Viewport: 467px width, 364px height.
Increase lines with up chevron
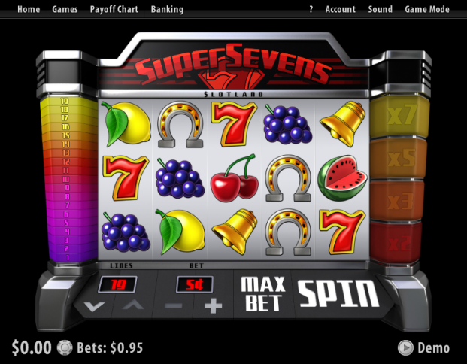[132, 305]
